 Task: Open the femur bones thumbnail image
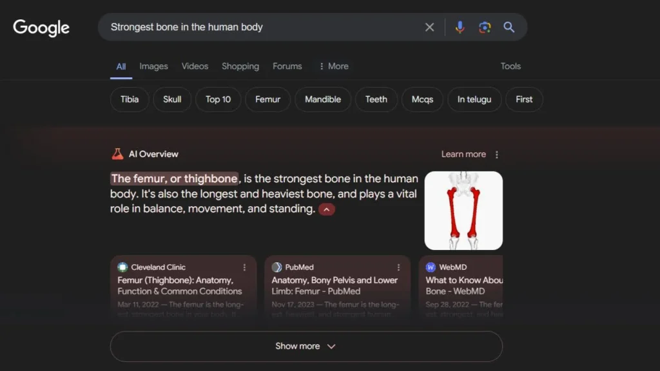coord(463,211)
